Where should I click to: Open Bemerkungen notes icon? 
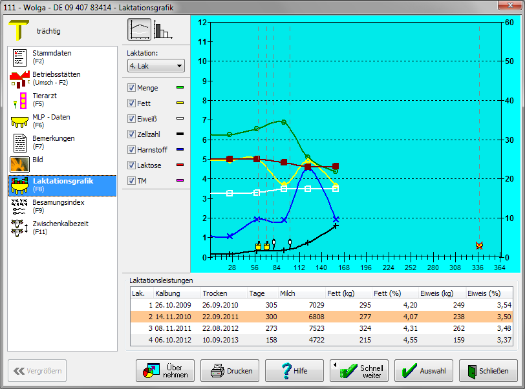pyautogui.click(x=20, y=143)
